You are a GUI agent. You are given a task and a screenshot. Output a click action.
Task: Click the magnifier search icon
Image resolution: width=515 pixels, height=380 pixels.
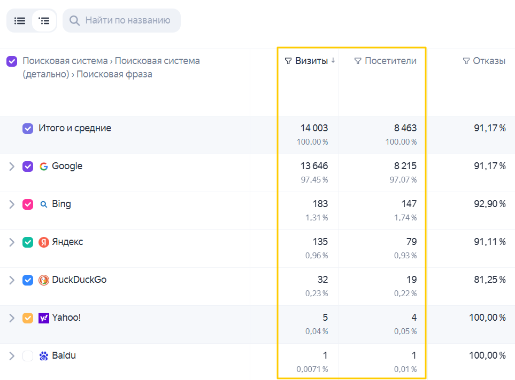[74, 21]
